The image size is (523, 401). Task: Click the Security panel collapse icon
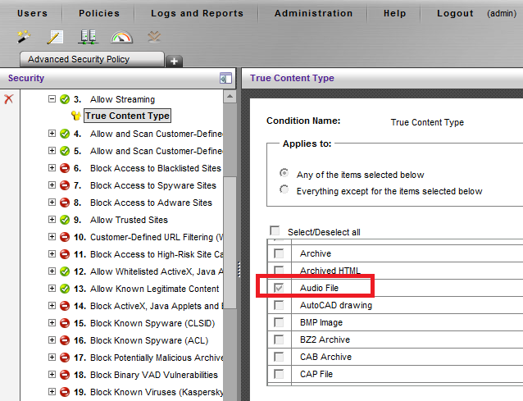225,79
